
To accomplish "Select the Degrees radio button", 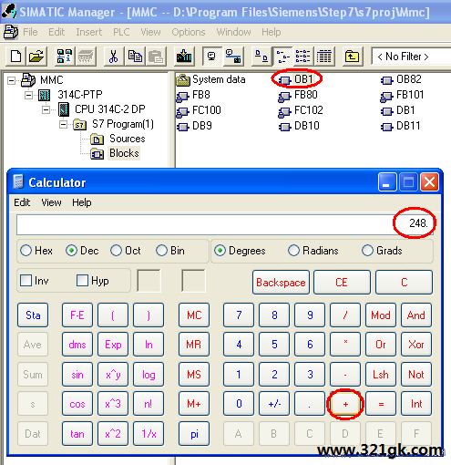I will (220, 251).
